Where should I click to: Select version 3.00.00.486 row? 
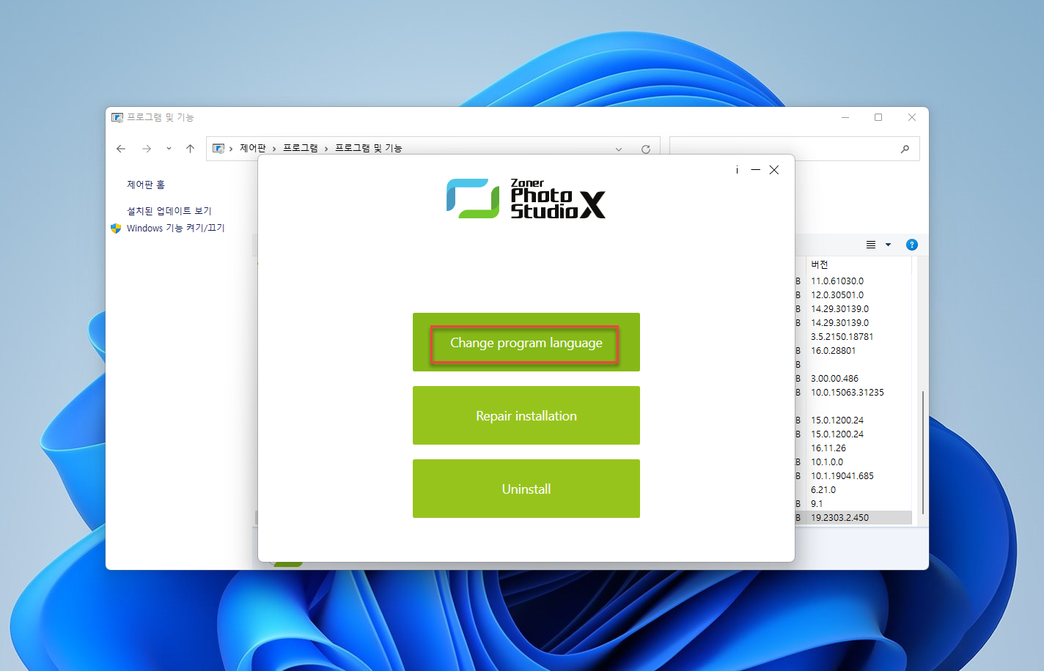[834, 379]
